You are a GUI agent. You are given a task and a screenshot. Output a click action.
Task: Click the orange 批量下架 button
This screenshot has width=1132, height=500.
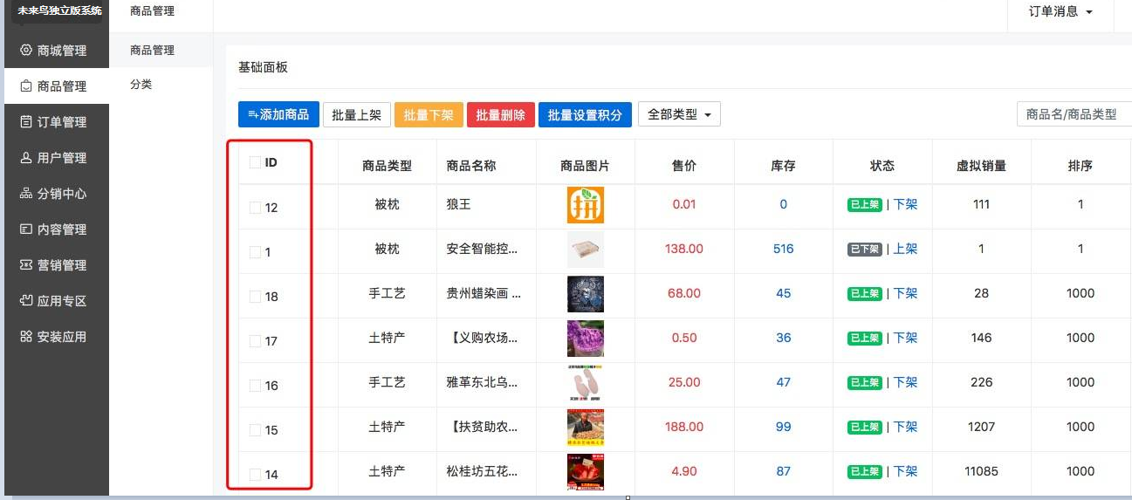429,114
